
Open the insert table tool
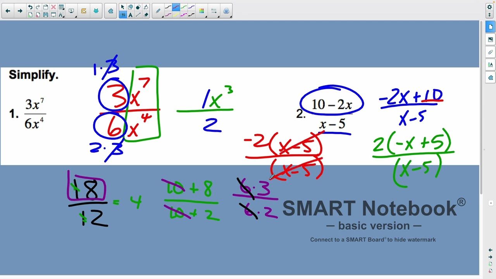(61, 7)
